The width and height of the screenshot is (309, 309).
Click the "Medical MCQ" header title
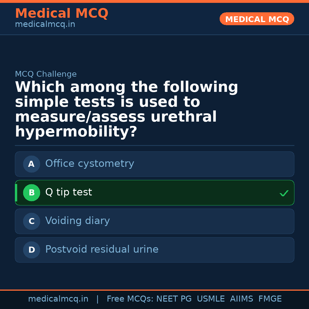pos(62,13)
